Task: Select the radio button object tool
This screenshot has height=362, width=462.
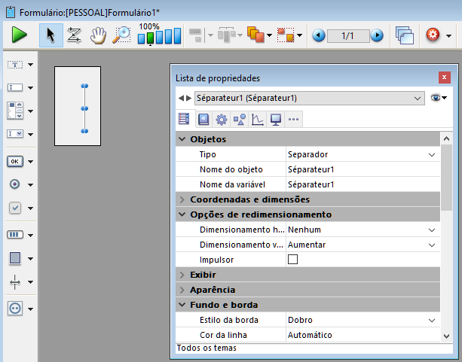Action: coord(16,184)
